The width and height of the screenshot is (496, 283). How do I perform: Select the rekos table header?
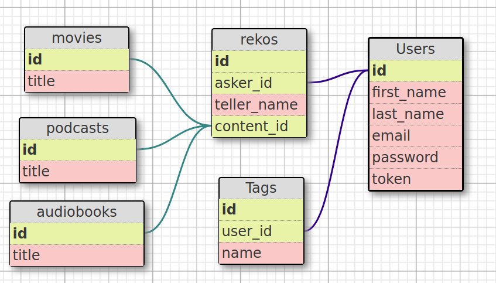coord(259,40)
